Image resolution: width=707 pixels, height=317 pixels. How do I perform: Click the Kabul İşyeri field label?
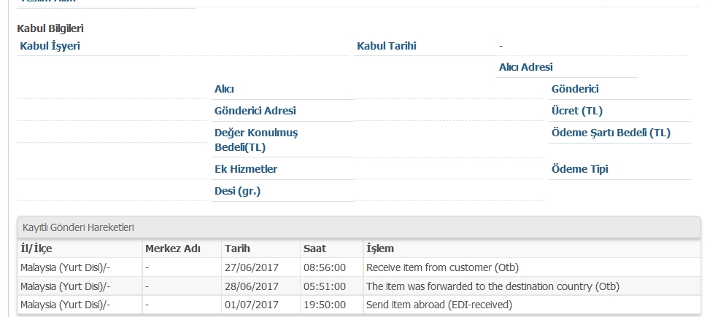pos(50,46)
